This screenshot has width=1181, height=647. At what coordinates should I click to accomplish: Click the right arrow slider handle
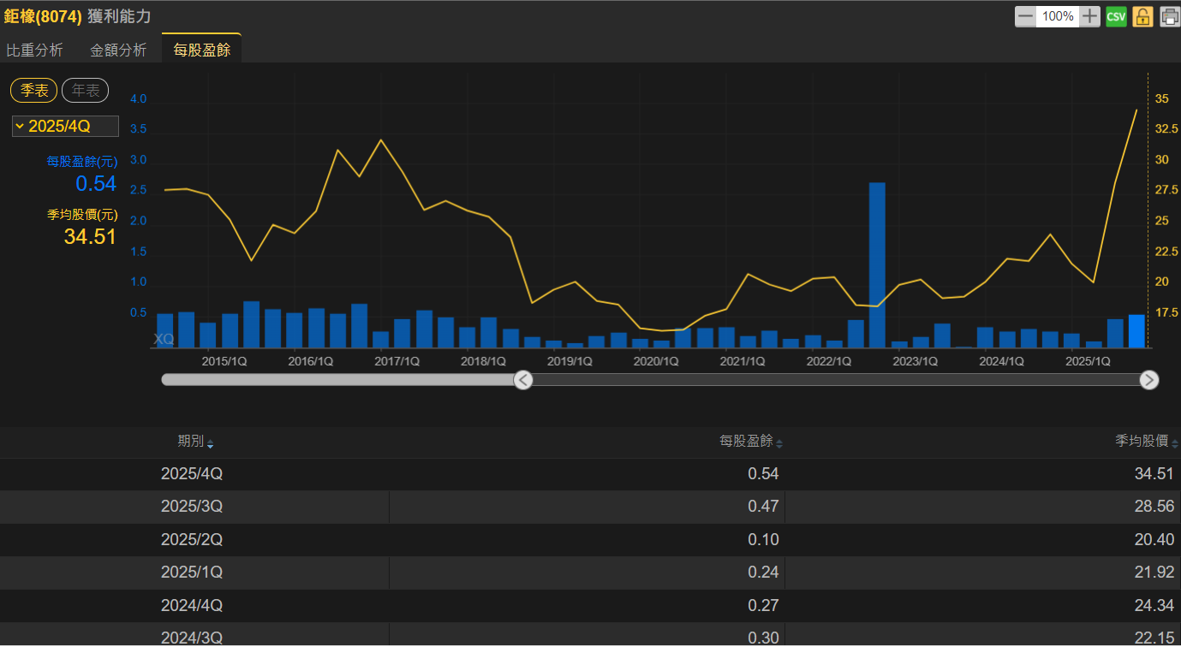(1149, 380)
